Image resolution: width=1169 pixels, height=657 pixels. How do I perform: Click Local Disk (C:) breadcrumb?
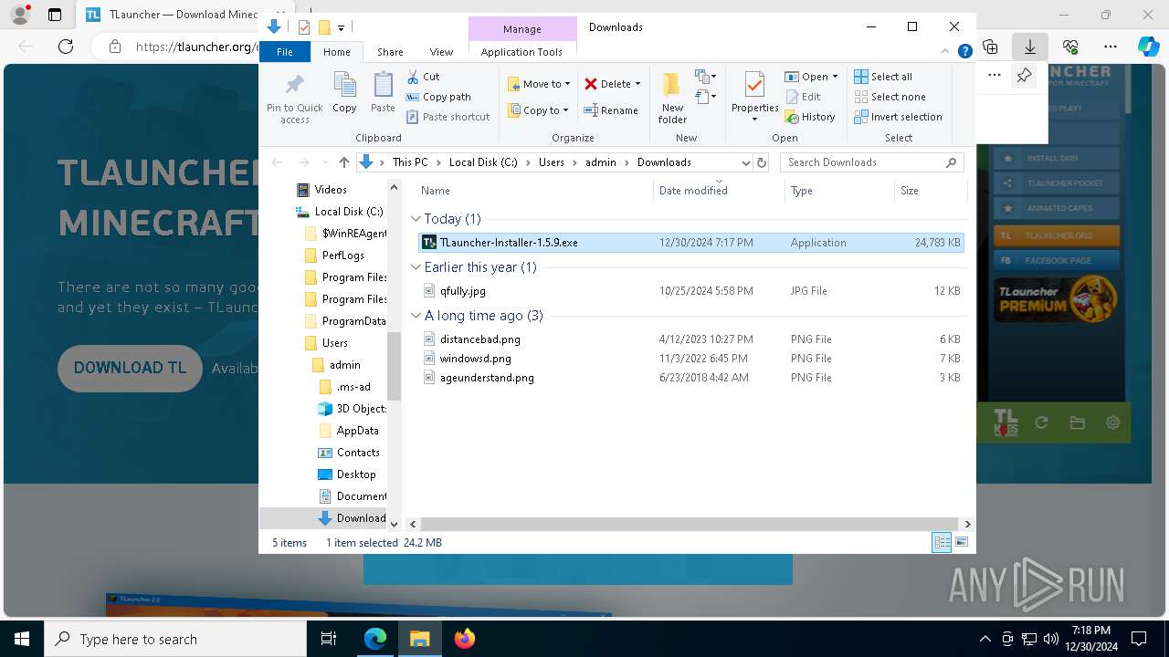[483, 162]
